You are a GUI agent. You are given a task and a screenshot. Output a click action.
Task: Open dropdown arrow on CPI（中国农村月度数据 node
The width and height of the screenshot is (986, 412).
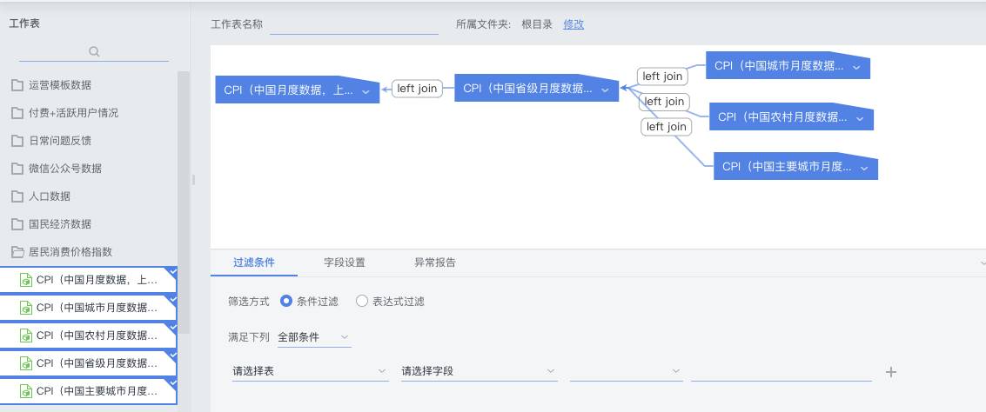pos(860,118)
